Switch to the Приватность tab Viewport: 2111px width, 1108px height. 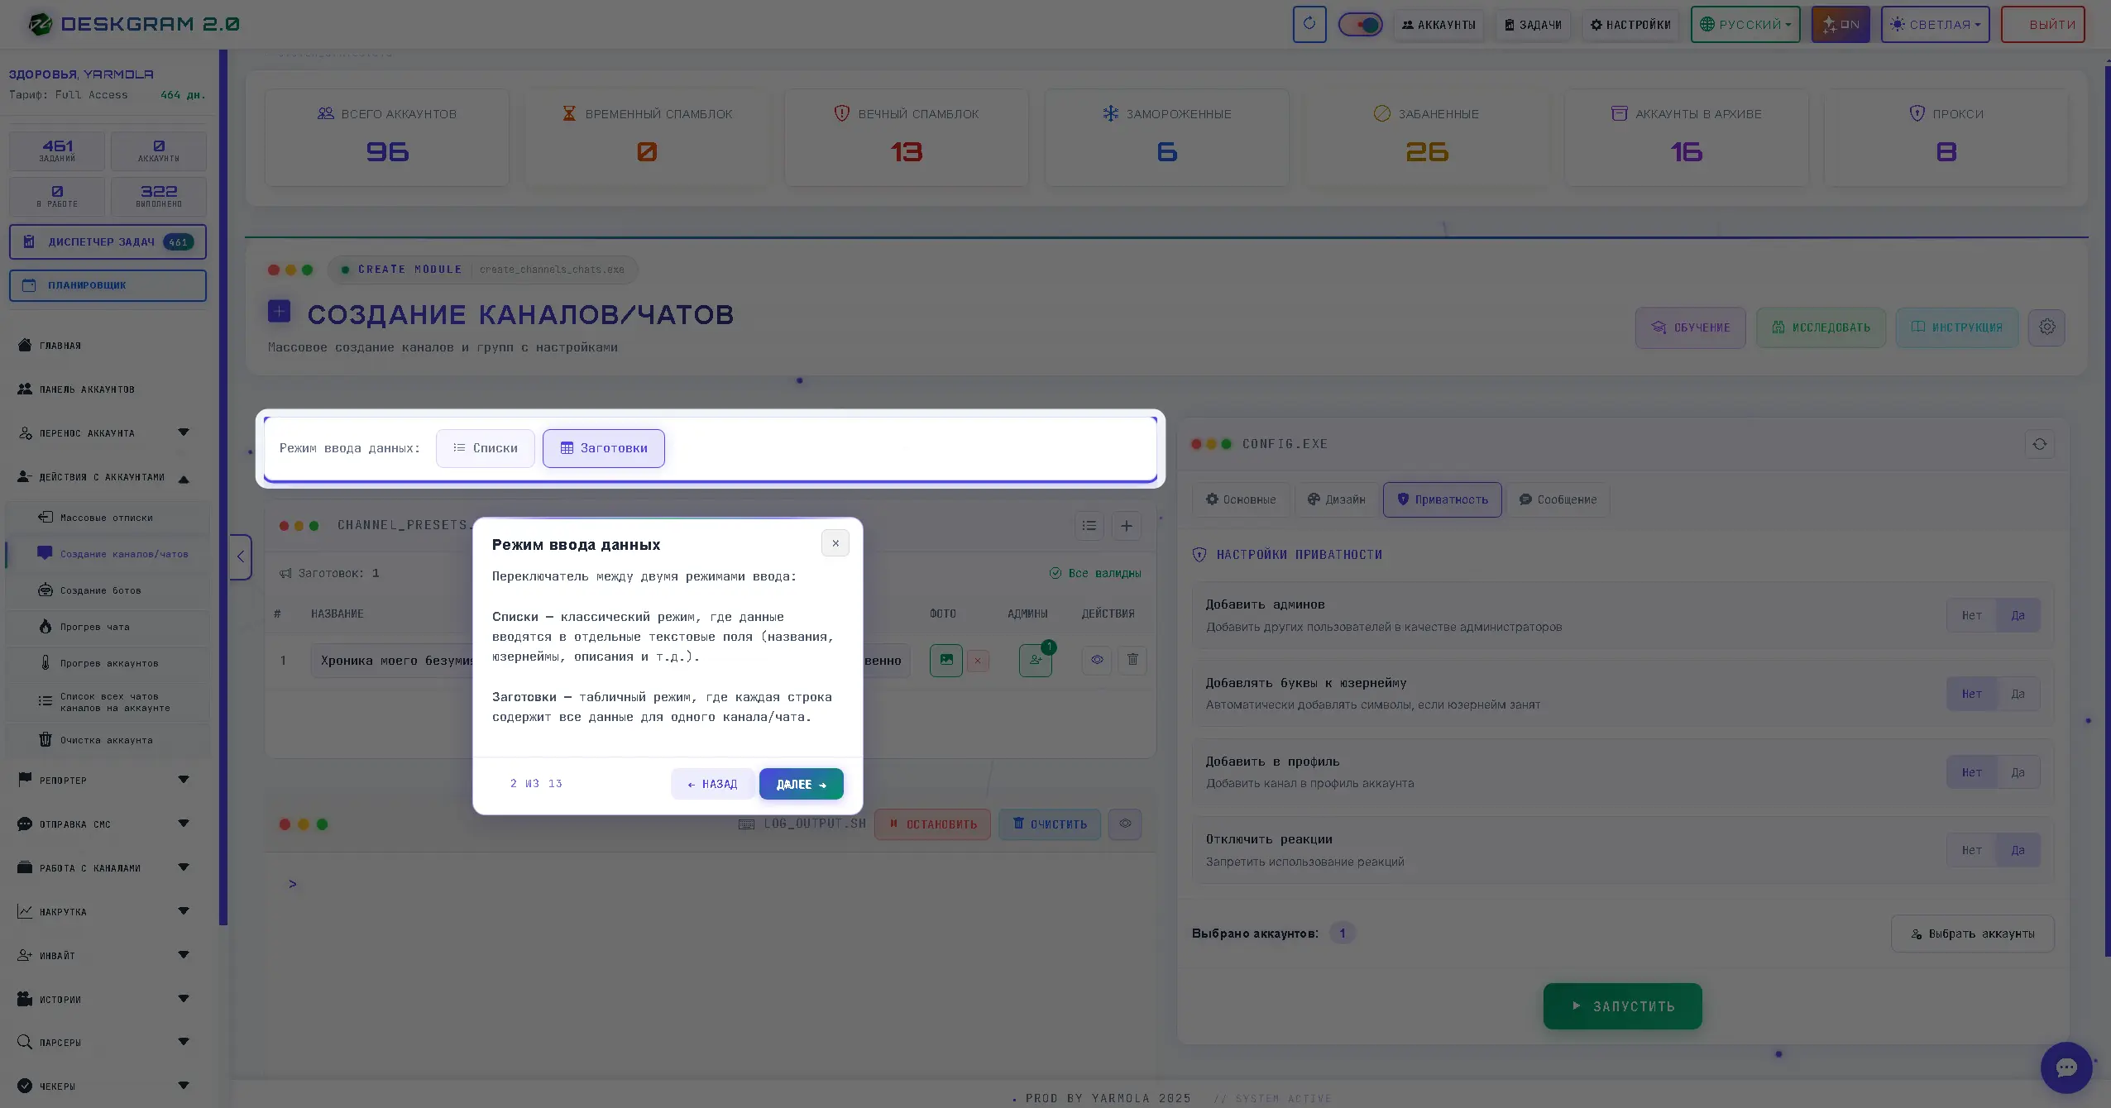click(x=1443, y=499)
